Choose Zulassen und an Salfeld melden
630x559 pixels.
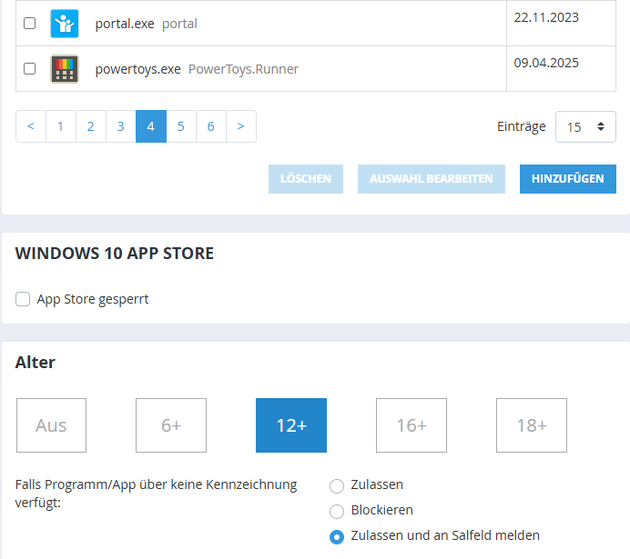pos(337,536)
